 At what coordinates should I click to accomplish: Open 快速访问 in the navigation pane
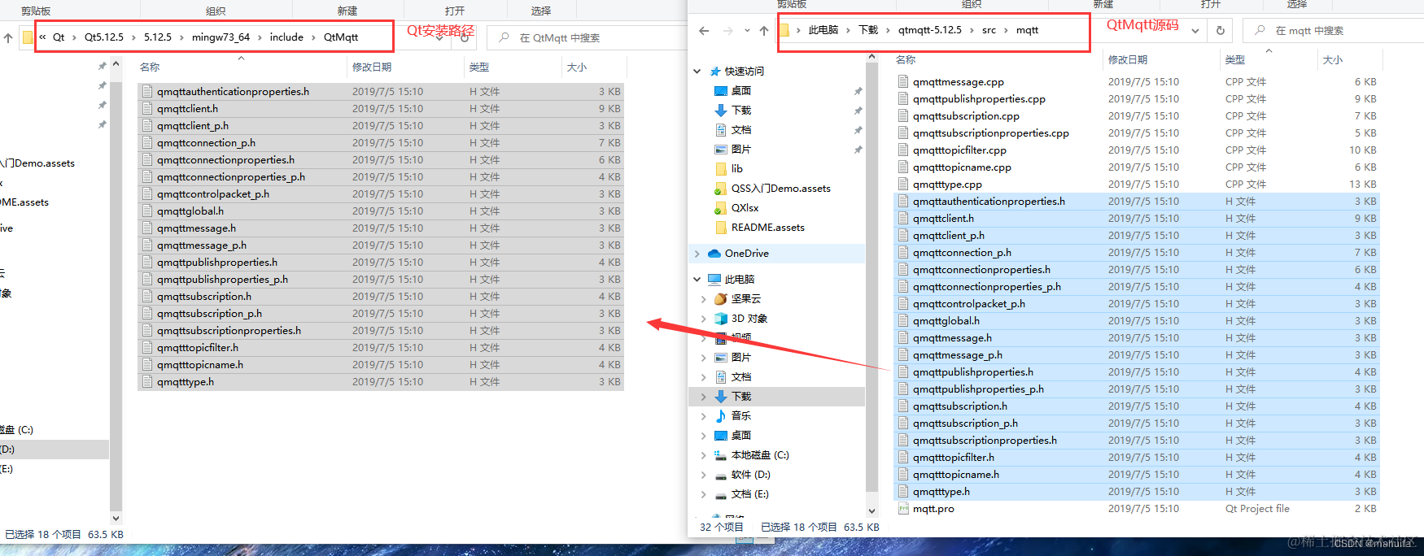pos(744,72)
